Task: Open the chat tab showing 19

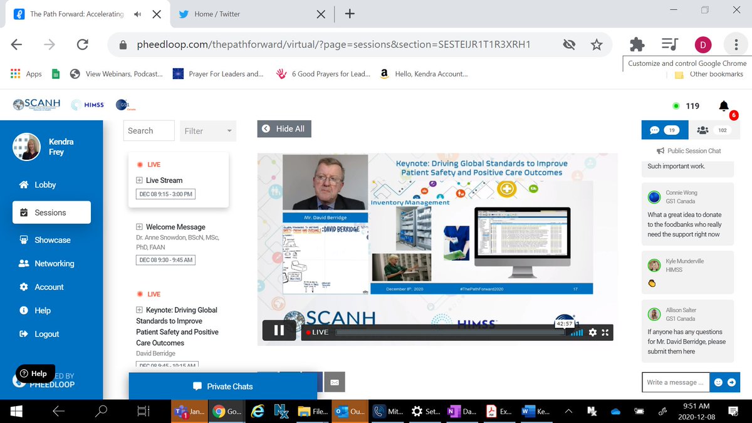Action: tap(665, 130)
